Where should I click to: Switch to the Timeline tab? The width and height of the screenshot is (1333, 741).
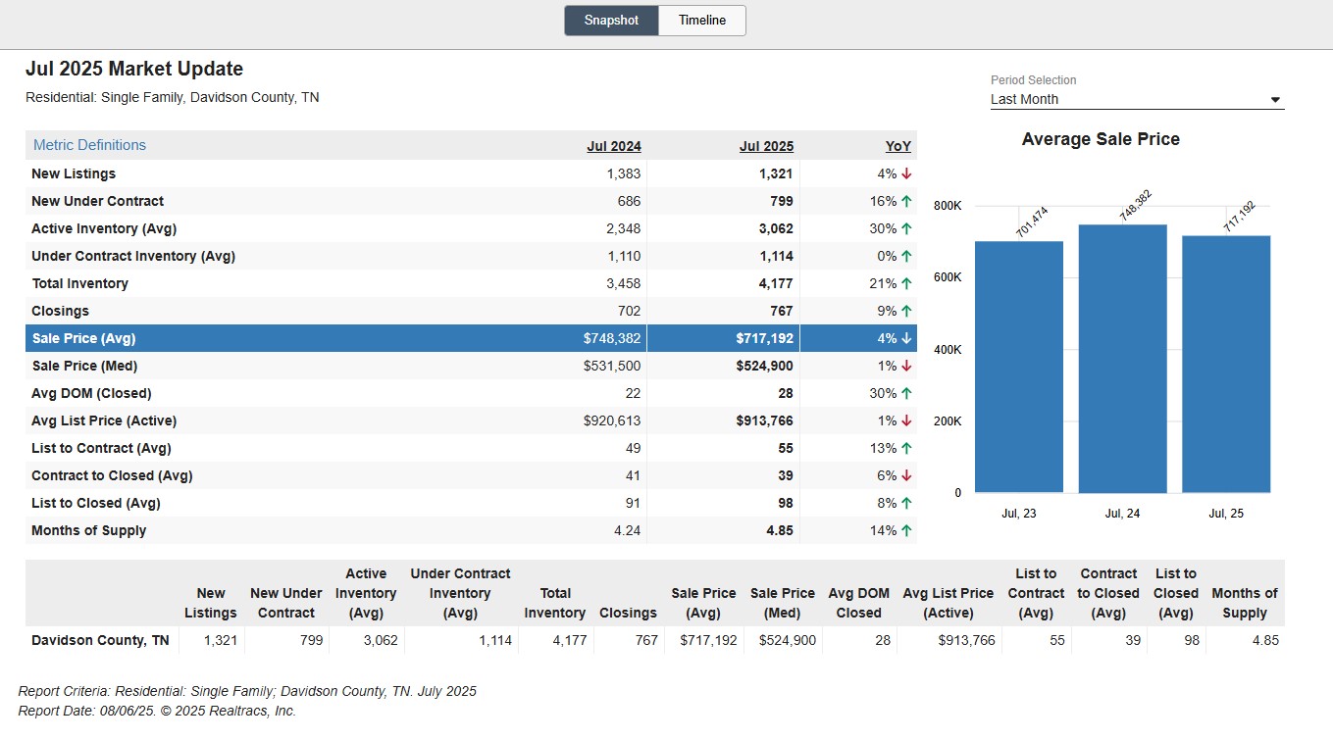702,21
